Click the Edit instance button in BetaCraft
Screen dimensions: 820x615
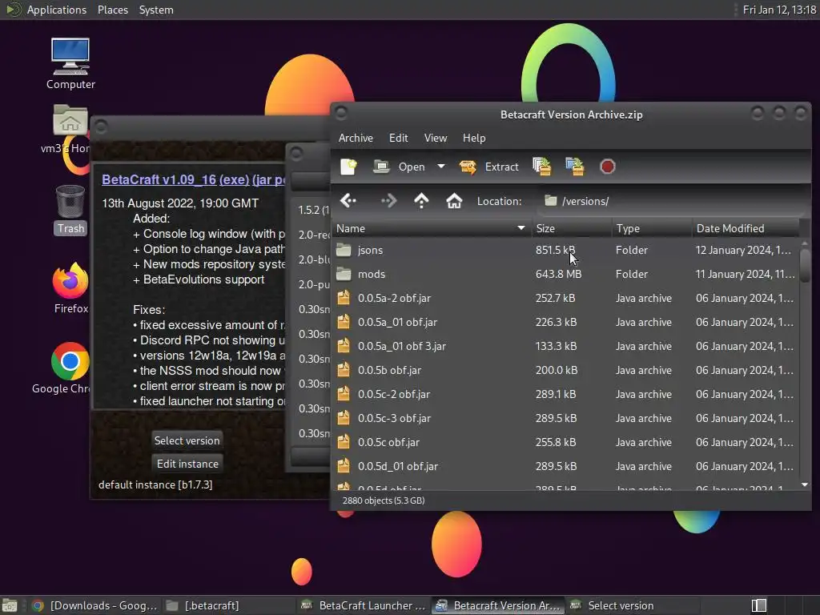click(x=187, y=464)
